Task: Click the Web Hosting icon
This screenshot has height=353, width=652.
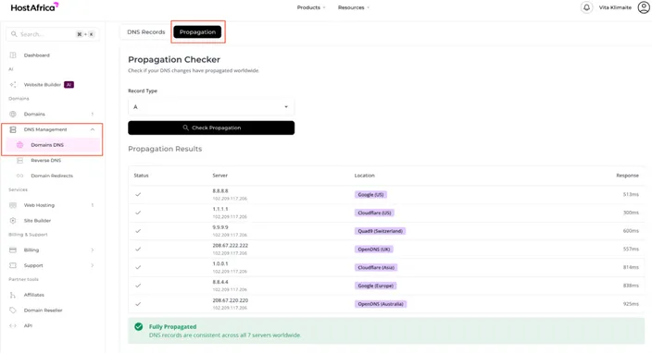Action: [13, 205]
